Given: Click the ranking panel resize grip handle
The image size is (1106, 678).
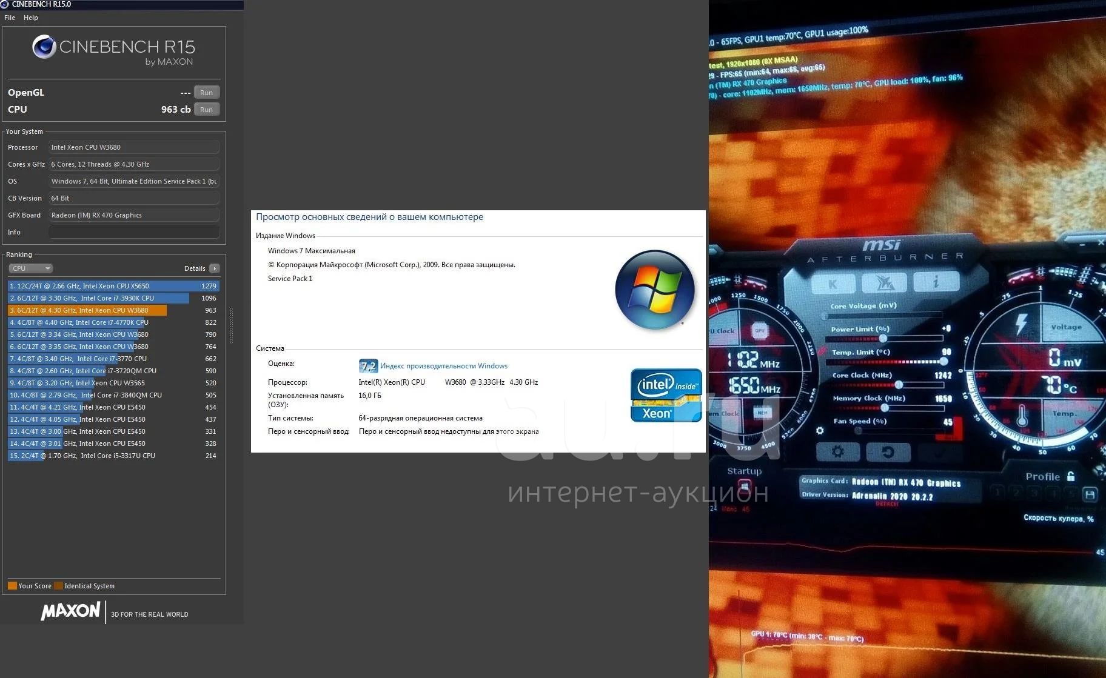Looking at the screenshot, I should point(231,326).
